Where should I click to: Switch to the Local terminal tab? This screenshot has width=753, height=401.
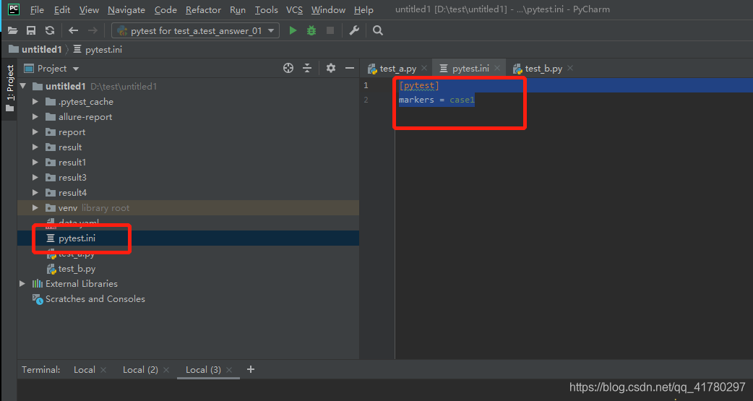point(84,370)
